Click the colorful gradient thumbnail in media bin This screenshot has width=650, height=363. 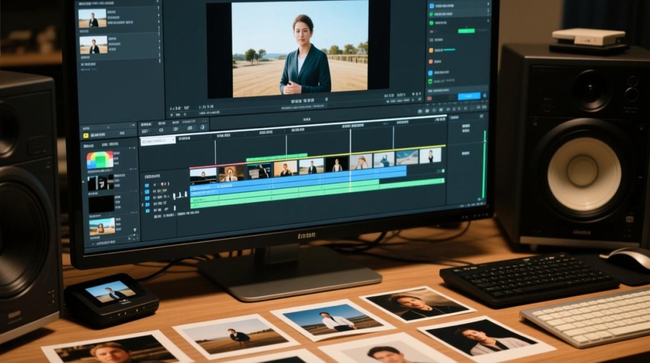(x=100, y=159)
